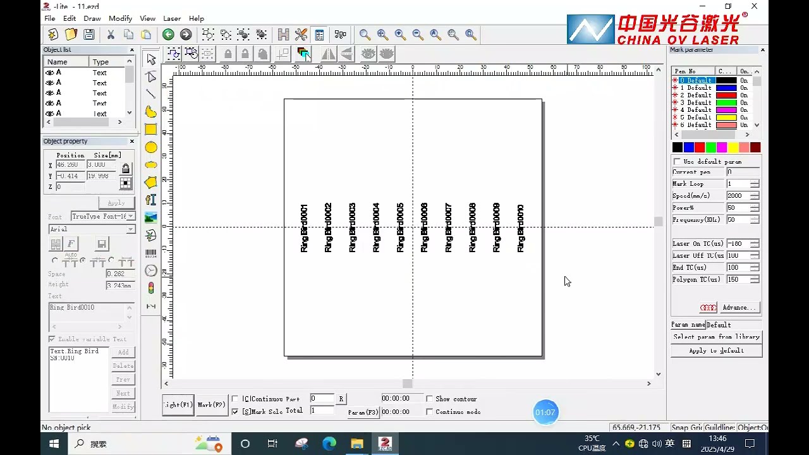Adjust the Polygon TC spinner
809x455 pixels.
[x=755, y=279]
